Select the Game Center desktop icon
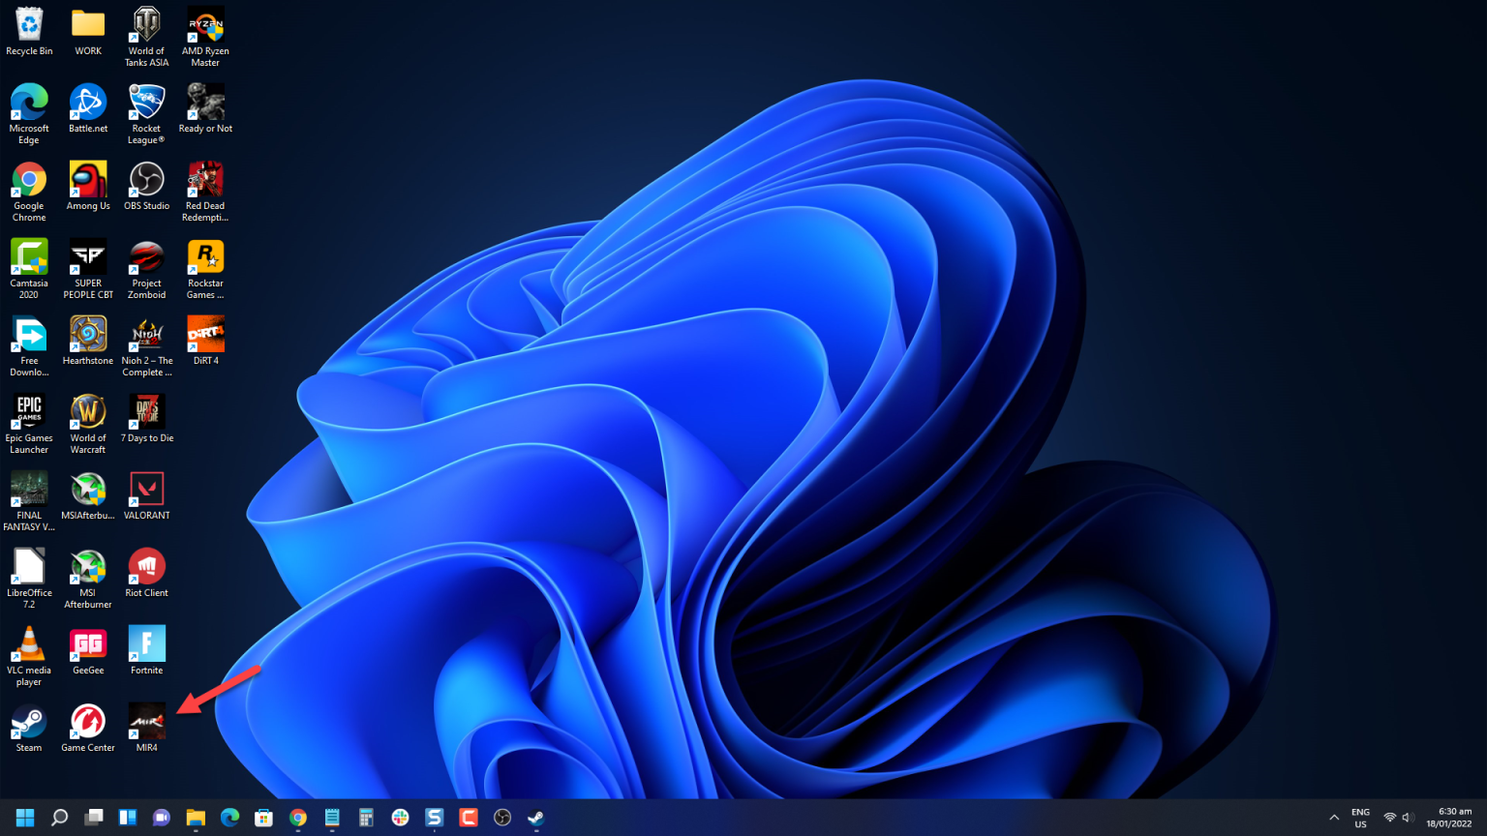The width and height of the screenshot is (1487, 836). tap(88, 729)
